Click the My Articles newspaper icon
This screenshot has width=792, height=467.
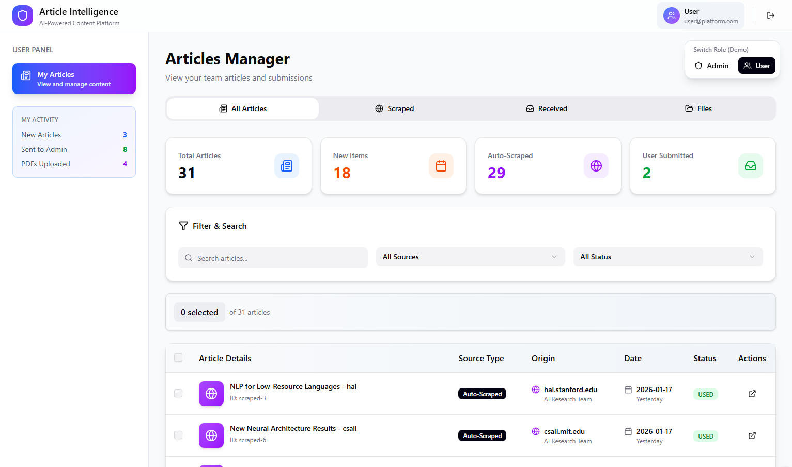point(26,75)
